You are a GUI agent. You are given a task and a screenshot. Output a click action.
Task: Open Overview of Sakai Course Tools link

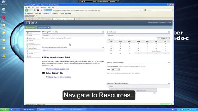click(58, 69)
